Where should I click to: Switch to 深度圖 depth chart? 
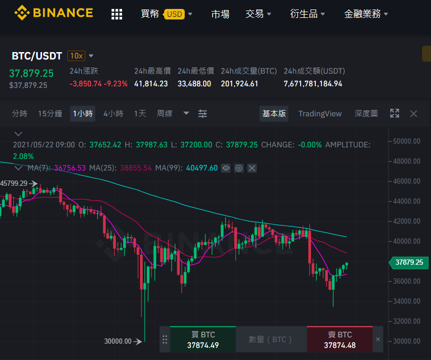[366, 114]
